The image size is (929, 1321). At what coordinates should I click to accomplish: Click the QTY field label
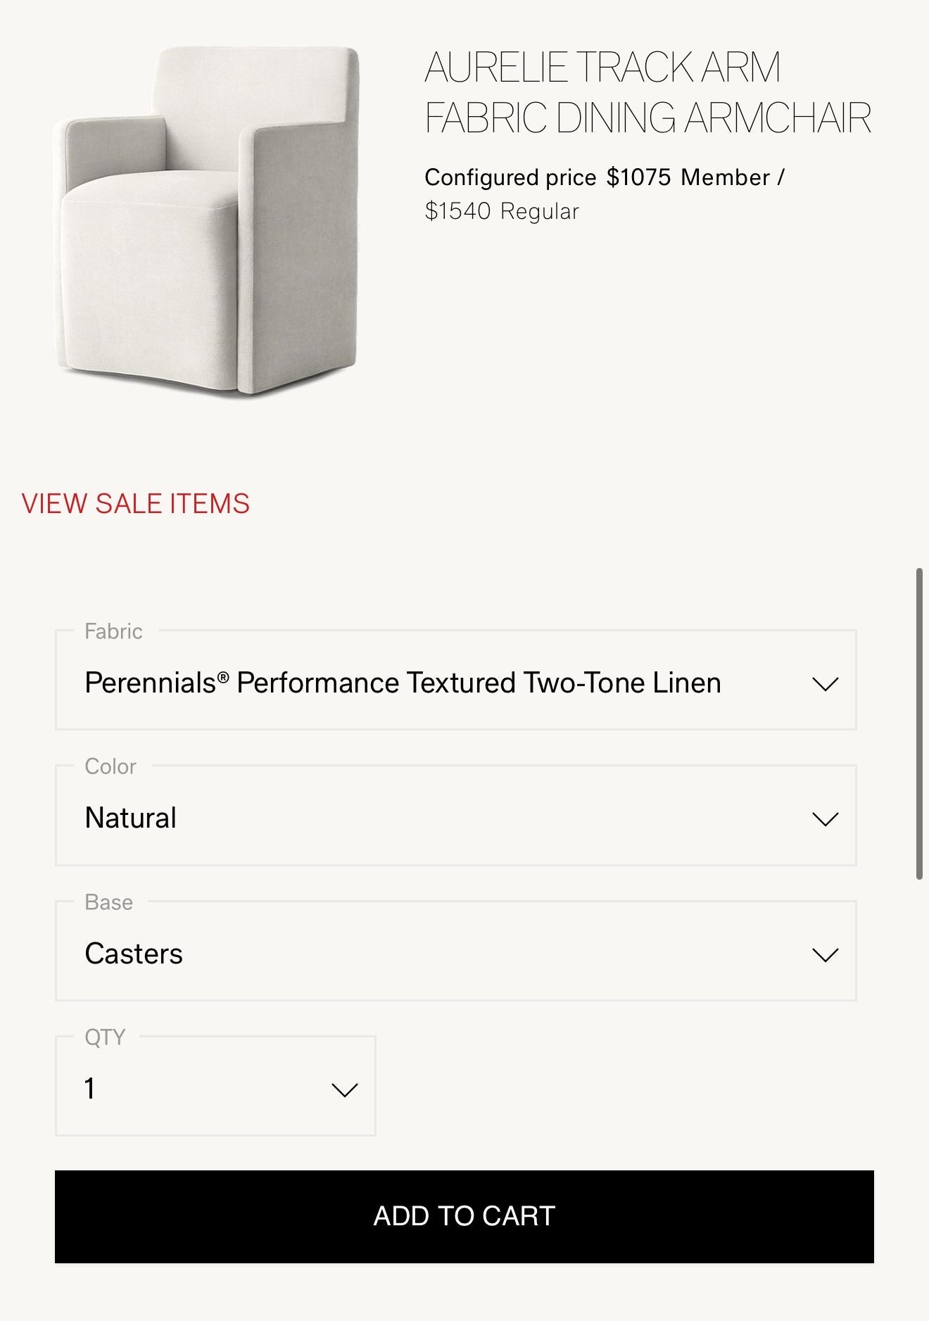105,1037
